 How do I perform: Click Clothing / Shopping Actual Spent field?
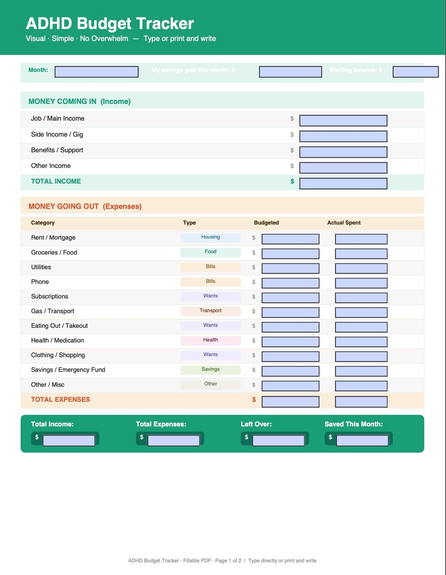361,356
